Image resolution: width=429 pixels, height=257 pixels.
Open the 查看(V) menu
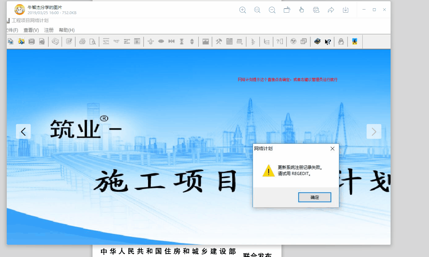pos(31,30)
